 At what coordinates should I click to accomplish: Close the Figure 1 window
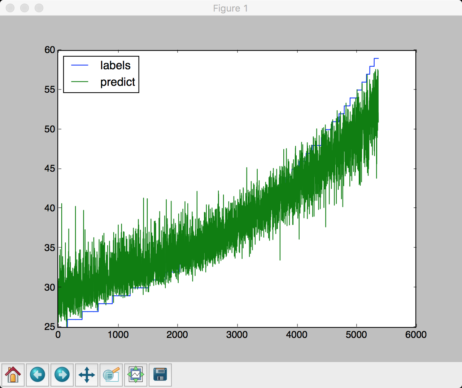(x=10, y=8)
